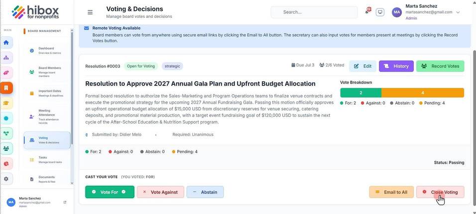
Task: Click the sidebar scroll down arrow
Action: coord(72,183)
